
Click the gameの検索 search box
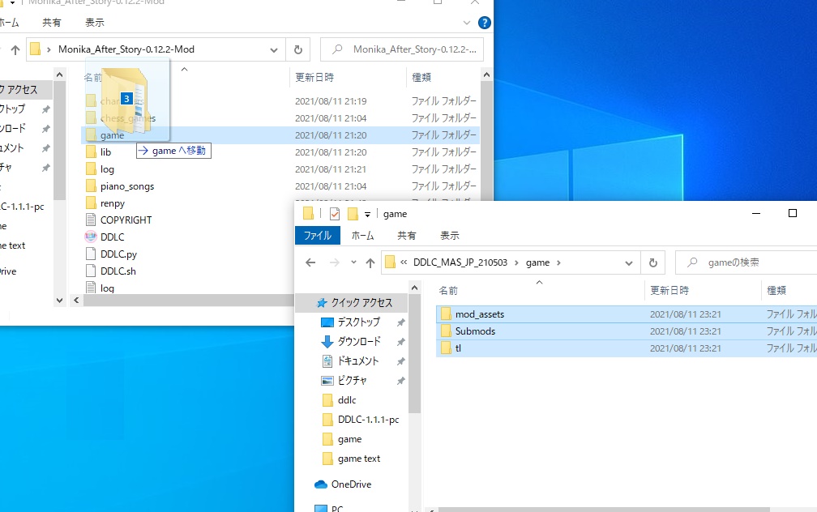click(x=746, y=262)
